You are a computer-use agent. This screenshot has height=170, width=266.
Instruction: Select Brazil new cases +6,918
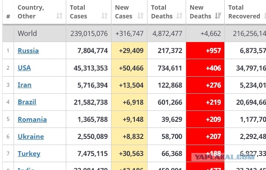[x=133, y=102]
